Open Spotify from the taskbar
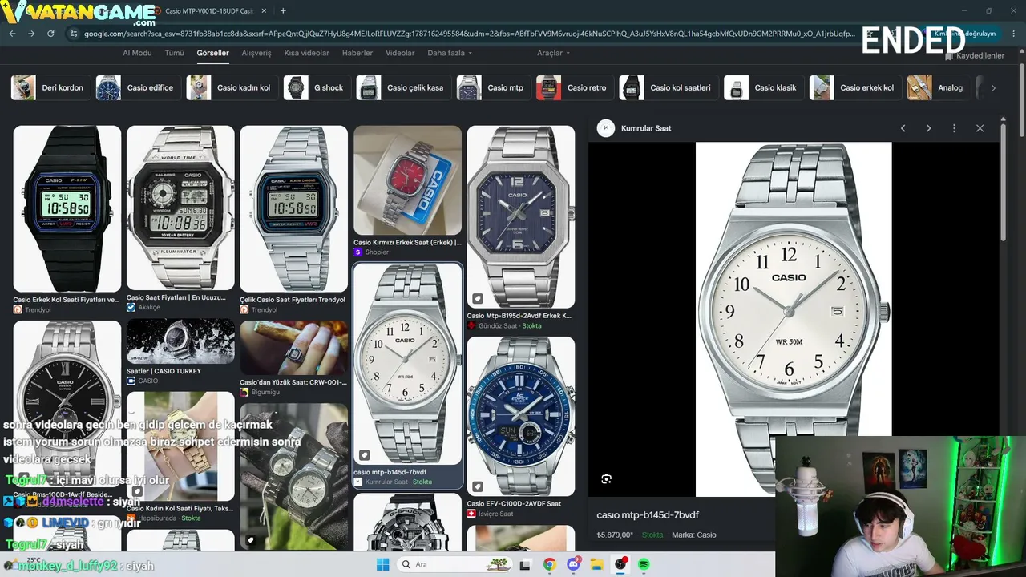Image resolution: width=1026 pixels, height=577 pixels. (644, 564)
